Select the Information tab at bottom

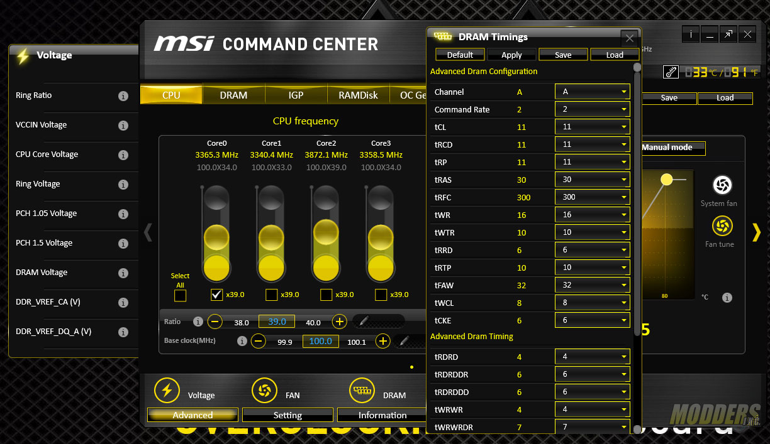(x=382, y=415)
